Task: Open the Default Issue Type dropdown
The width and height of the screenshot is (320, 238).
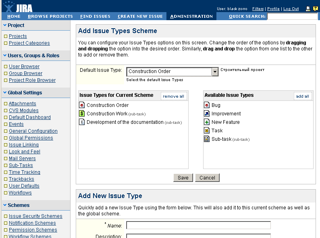Action: coord(215,71)
